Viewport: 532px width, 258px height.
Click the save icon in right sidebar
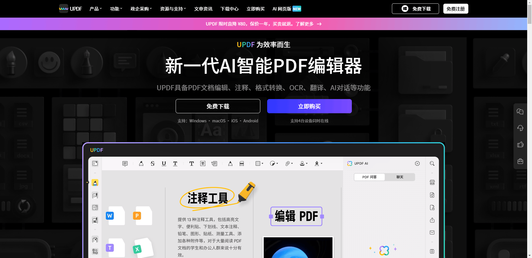click(x=432, y=251)
